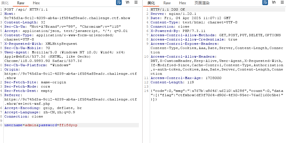Screen dimensions: 286x143
Task: Open the request Hex tab
Action: click(x=36, y=3)
